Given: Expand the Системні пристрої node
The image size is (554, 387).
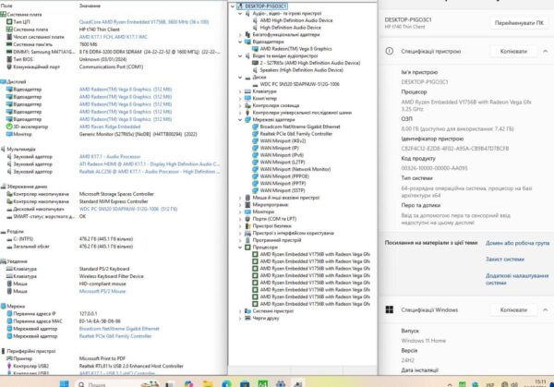Looking at the screenshot, I should coord(240,311).
